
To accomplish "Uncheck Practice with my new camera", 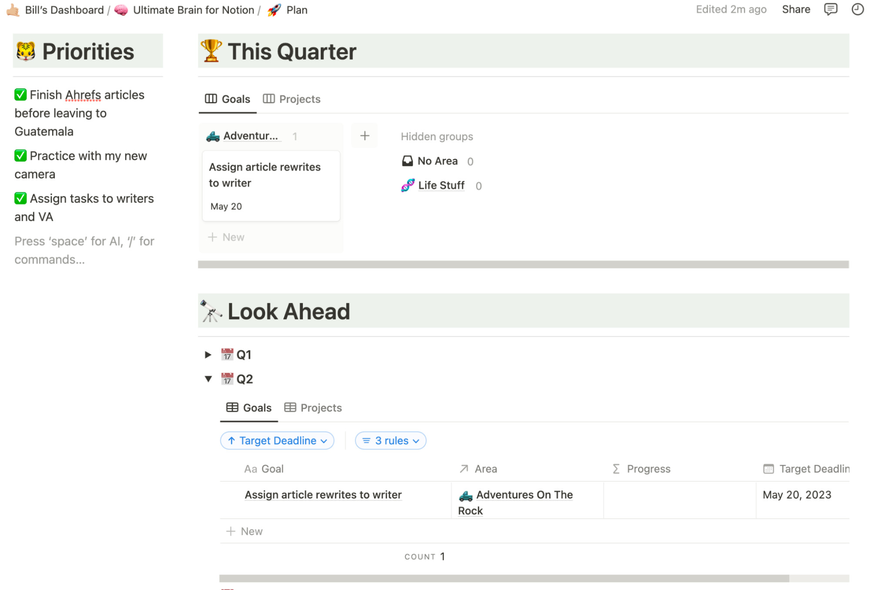I will (x=20, y=155).
